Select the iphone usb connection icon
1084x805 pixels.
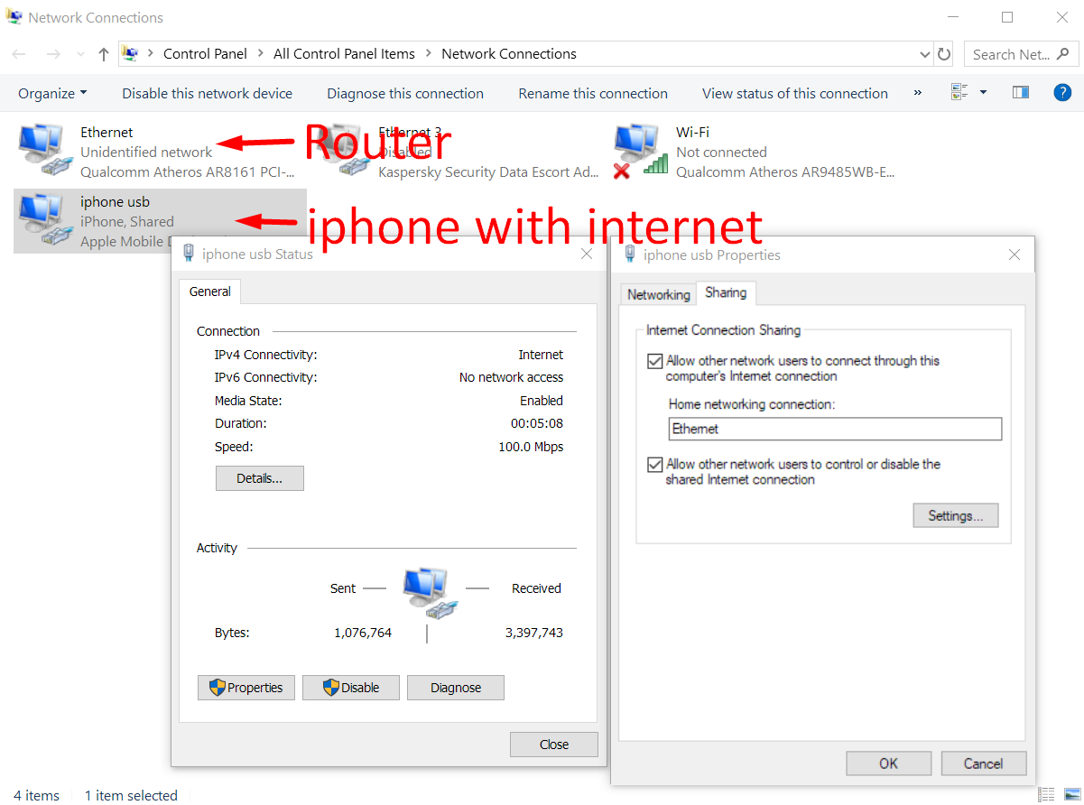42,220
